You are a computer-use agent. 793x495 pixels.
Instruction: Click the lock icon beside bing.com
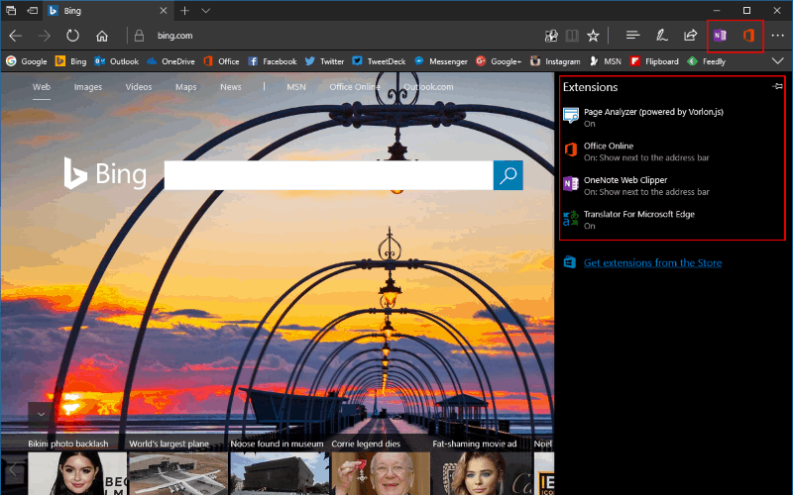pyautogui.click(x=139, y=36)
